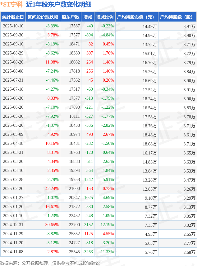Select the 18.76万 average holding value cell

(x=150, y=126)
